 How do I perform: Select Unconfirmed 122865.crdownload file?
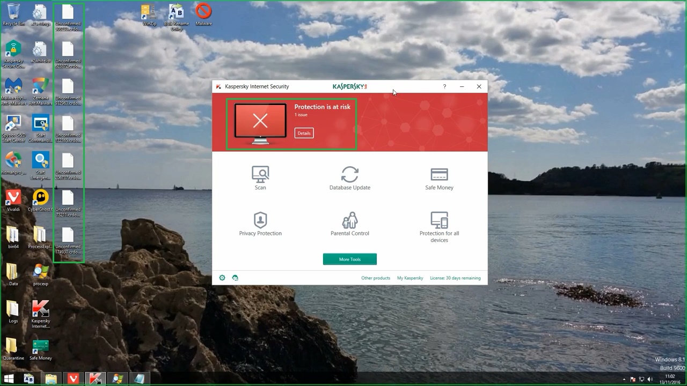click(x=68, y=129)
